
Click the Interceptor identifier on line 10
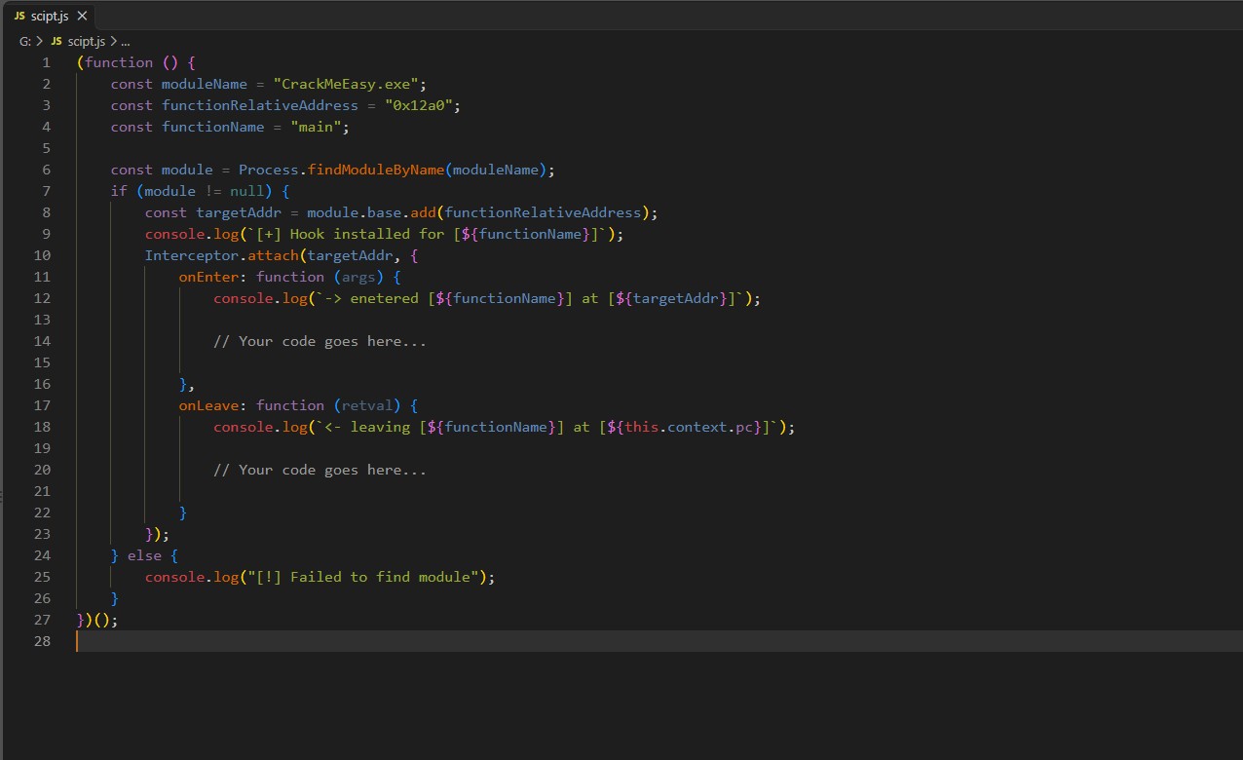click(x=192, y=255)
